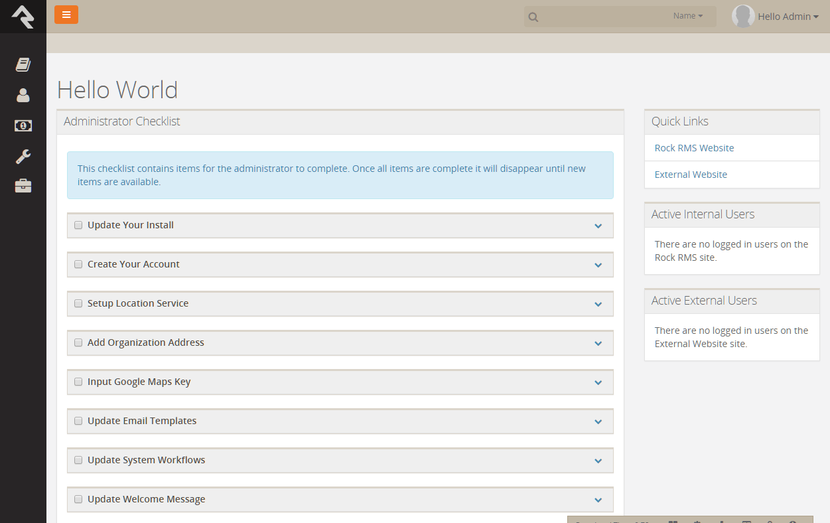This screenshot has height=523, width=830.
Task: Open the Hello Admin user menu
Action: pos(788,17)
